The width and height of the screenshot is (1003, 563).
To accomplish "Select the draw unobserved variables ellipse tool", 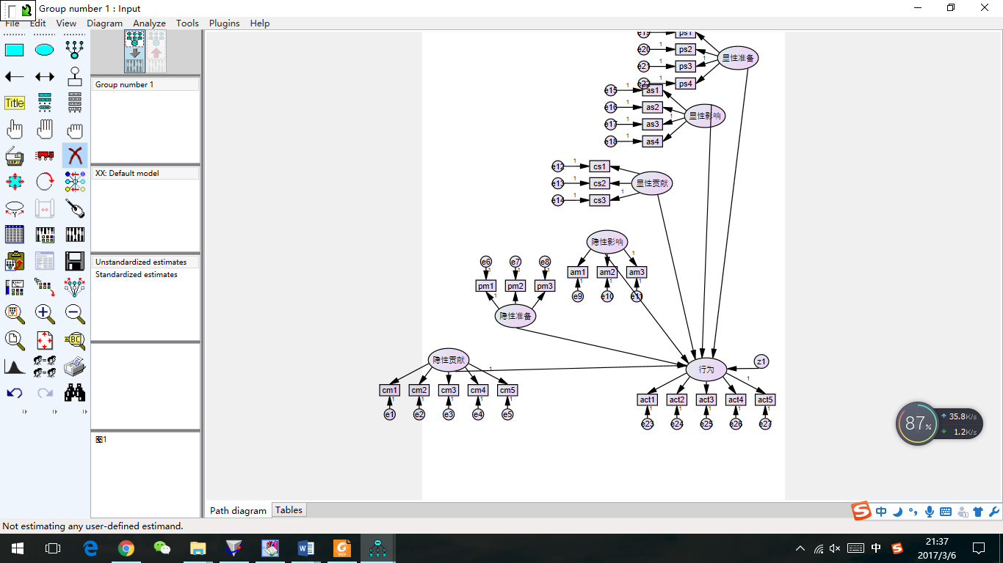I will point(45,50).
